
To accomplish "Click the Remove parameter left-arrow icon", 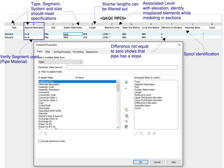I will coord(126,89).
